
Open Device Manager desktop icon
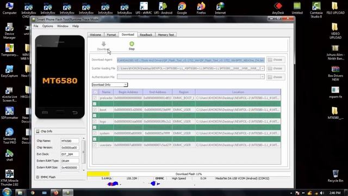9,31
